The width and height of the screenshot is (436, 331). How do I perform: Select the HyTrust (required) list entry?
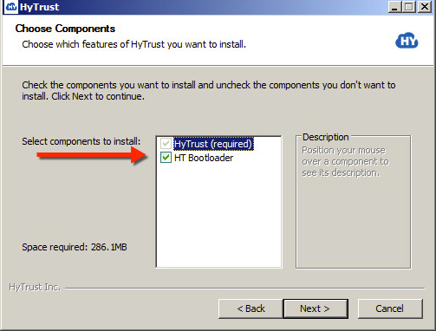[x=213, y=144]
